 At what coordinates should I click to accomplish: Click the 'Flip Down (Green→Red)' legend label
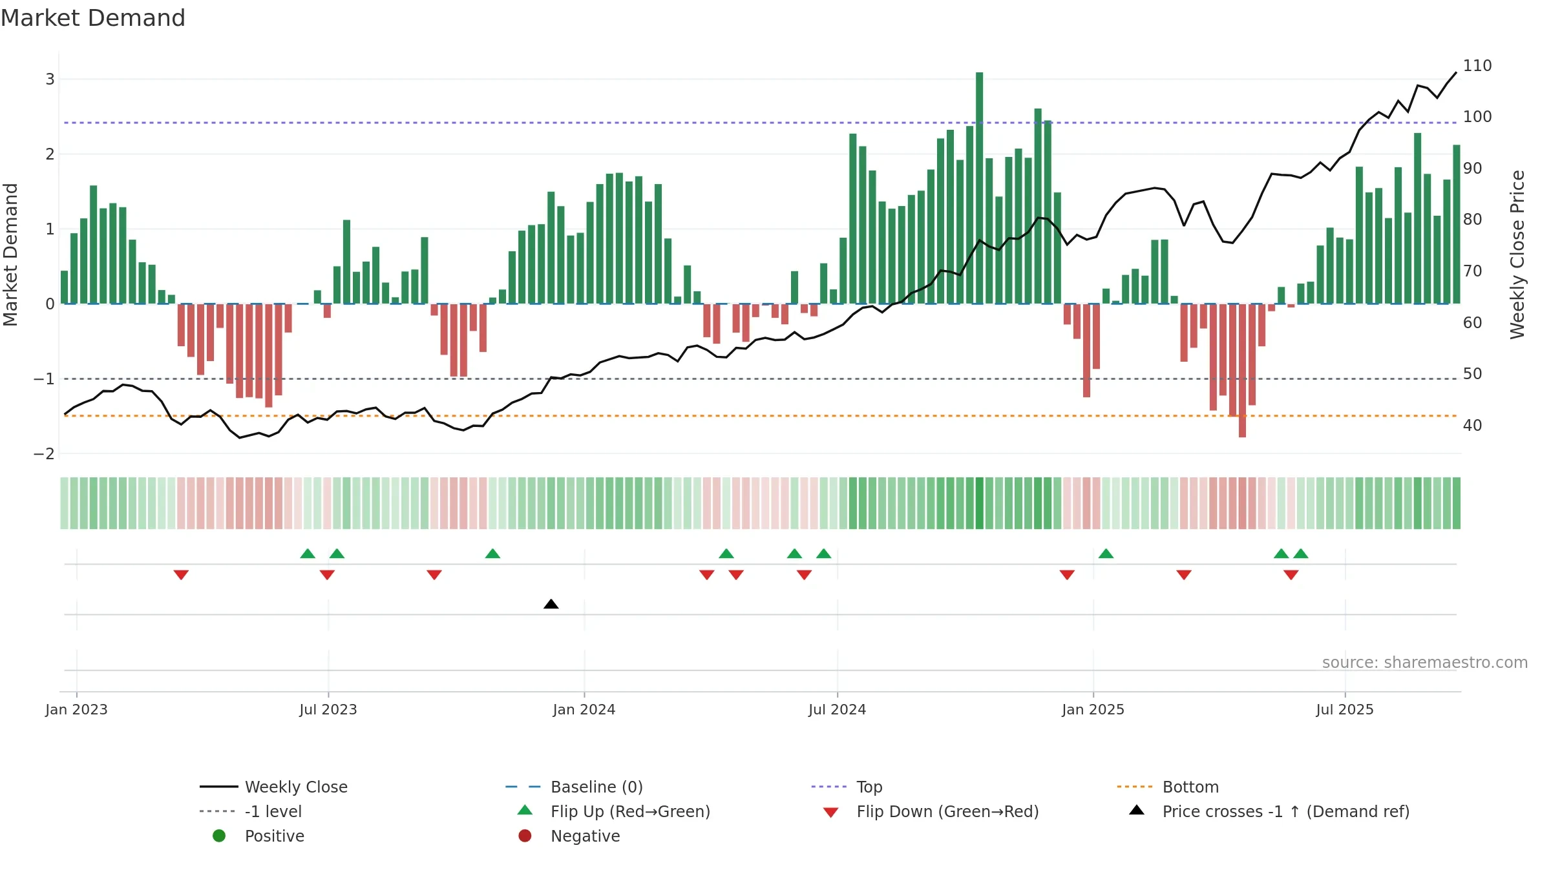click(947, 811)
